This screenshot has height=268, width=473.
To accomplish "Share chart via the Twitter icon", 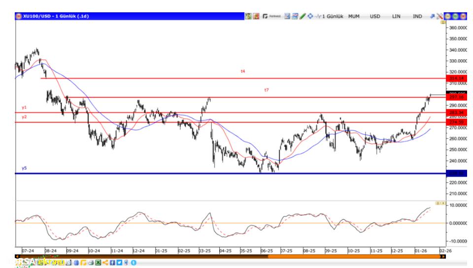I will 118,263.
